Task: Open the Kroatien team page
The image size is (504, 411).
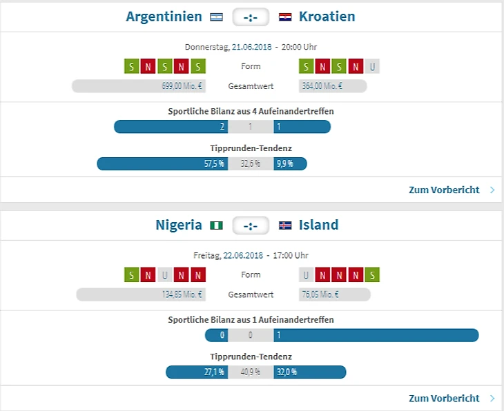Action: (x=327, y=17)
